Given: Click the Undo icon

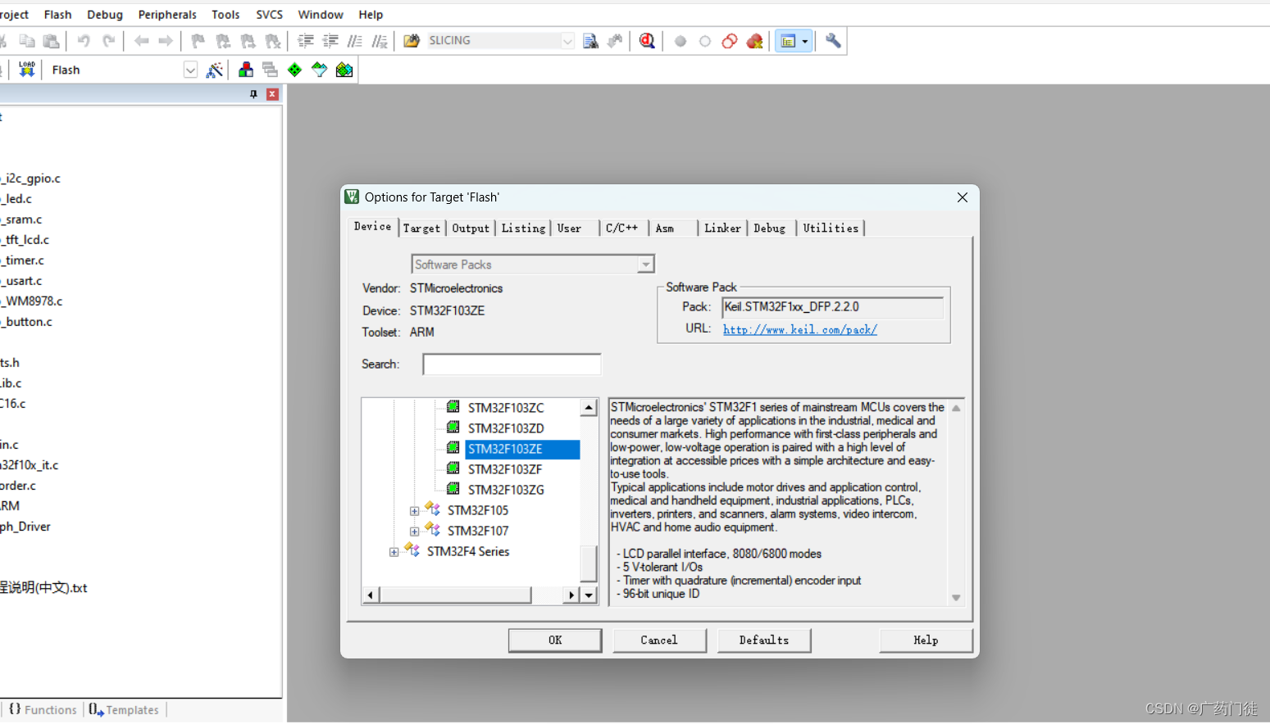Looking at the screenshot, I should pos(84,41).
